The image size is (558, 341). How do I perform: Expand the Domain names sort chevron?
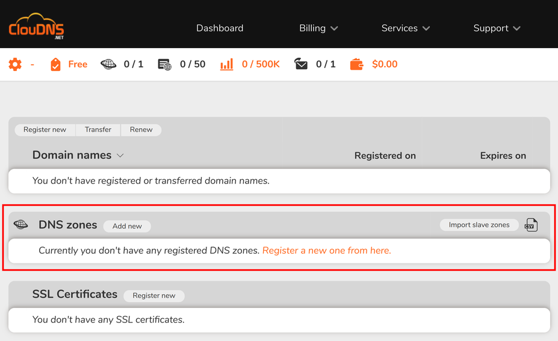[x=120, y=156]
